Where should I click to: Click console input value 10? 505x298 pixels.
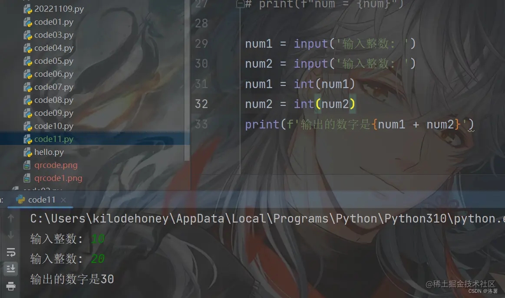coord(98,239)
